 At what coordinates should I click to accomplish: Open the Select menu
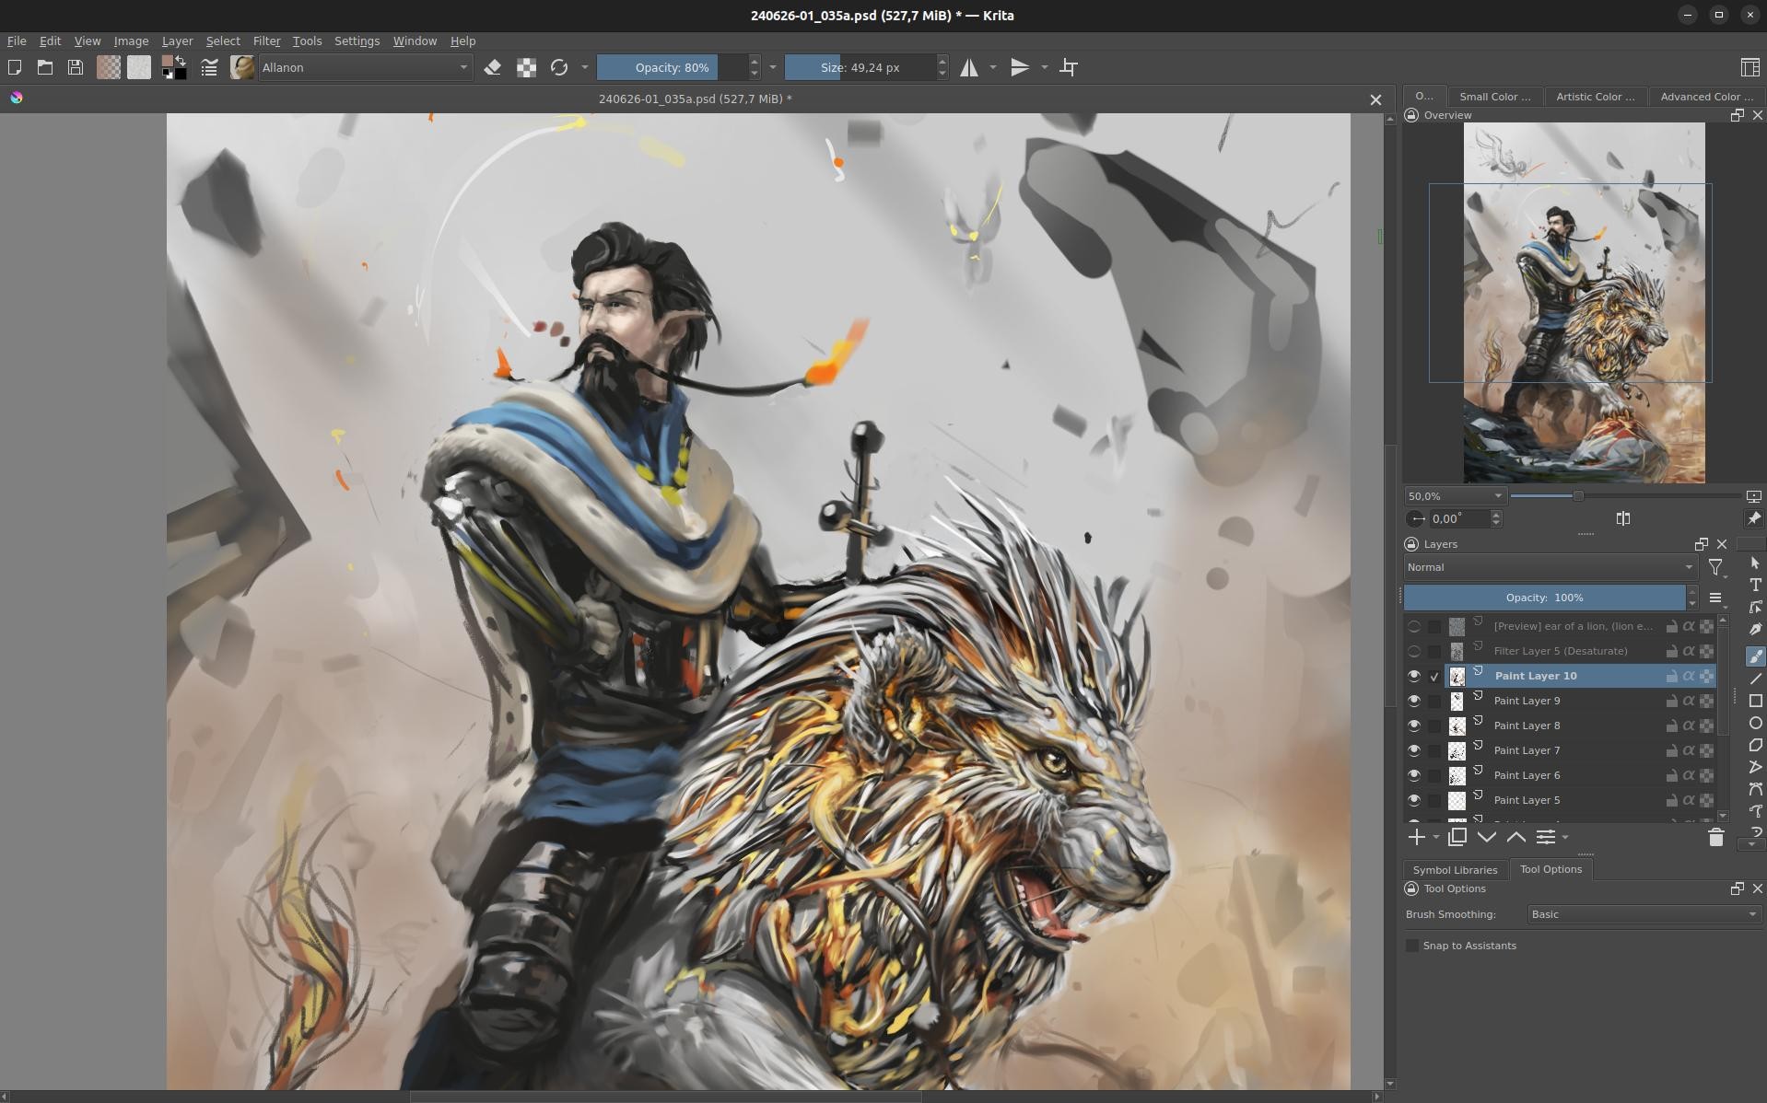(x=223, y=41)
